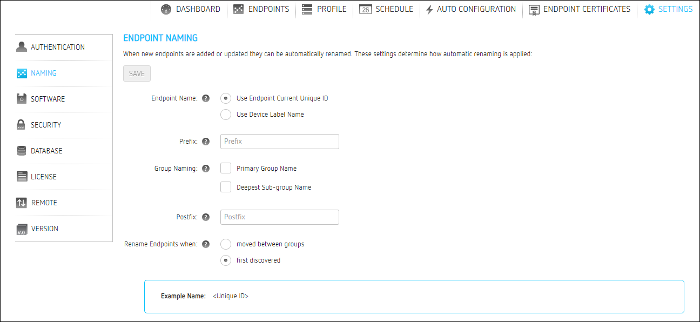Click the Postfix input field
The image size is (700, 322).
pyautogui.click(x=280, y=217)
